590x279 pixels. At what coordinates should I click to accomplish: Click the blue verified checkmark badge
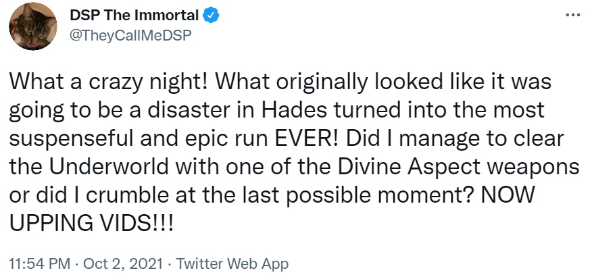(x=211, y=16)
